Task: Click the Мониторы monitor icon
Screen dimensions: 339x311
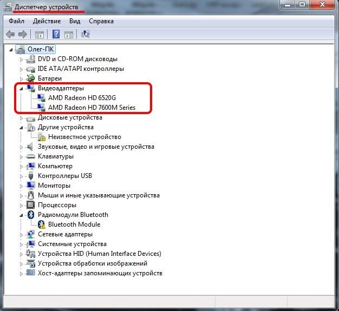Action: 31,186
